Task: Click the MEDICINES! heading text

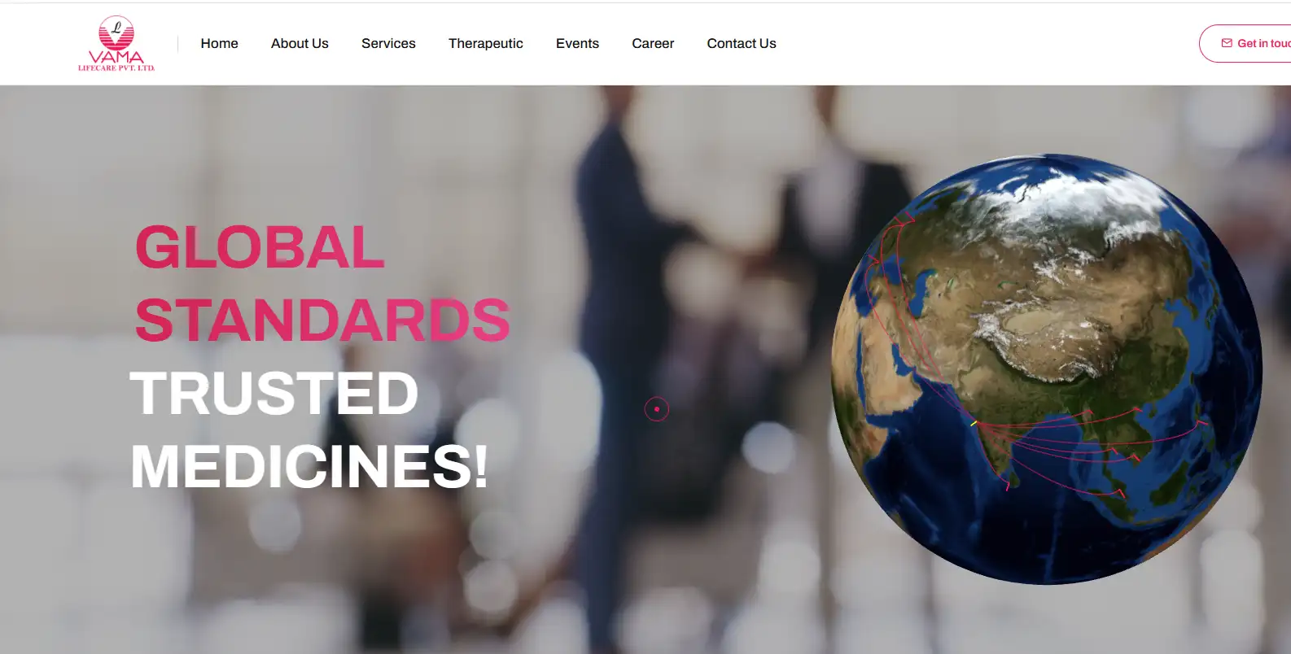Action: click(x=309, y=466)
